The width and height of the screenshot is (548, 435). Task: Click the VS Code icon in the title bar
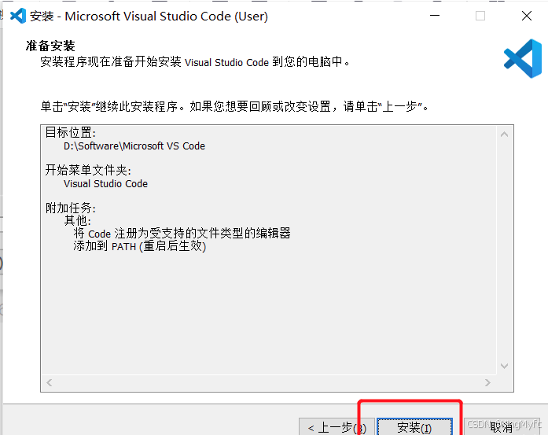click(18, 16)
